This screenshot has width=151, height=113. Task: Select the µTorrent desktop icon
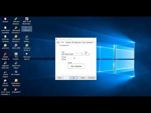pos(5,46)
